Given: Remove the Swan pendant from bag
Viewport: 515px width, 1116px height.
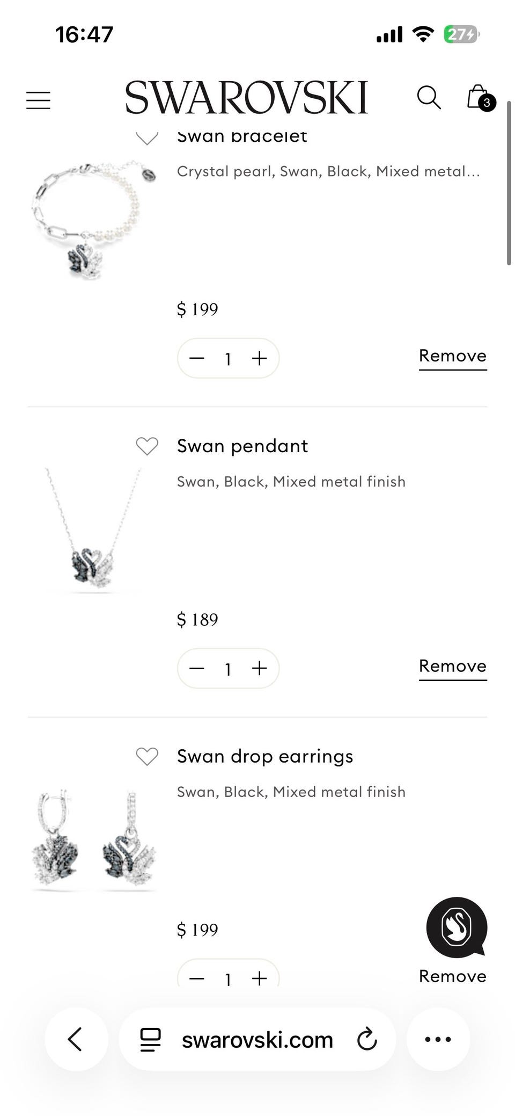Looking at the screenshot, I should 452,666.
